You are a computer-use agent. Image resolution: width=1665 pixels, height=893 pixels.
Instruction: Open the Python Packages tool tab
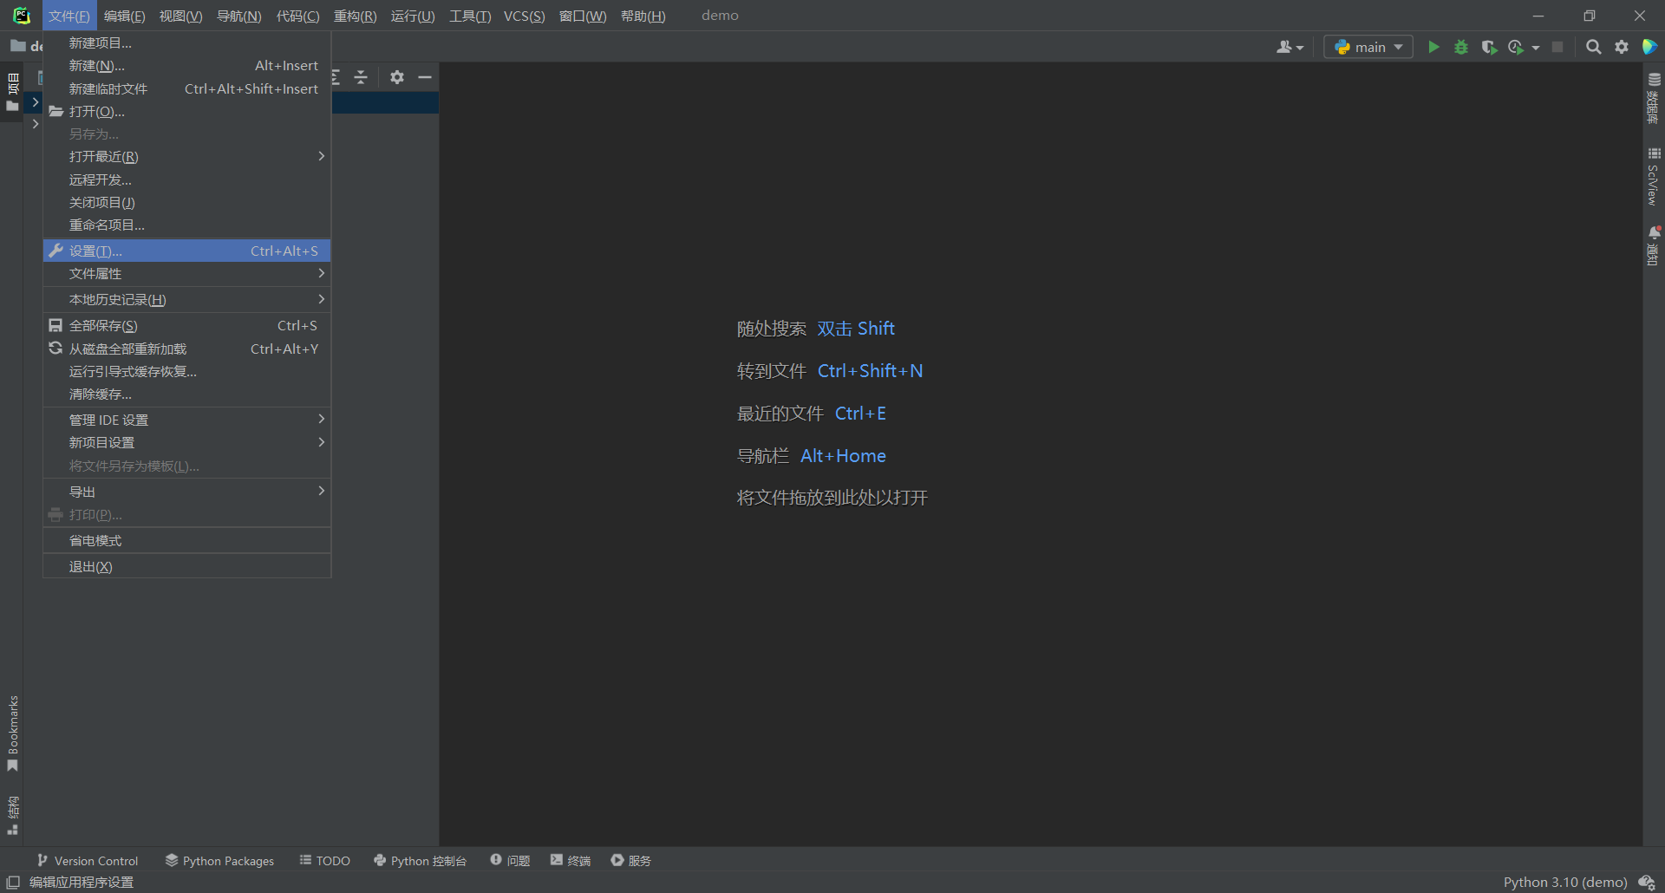tap(219, 860)
